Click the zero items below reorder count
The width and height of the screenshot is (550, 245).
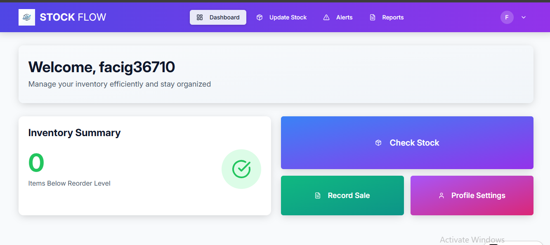[36, 163]
